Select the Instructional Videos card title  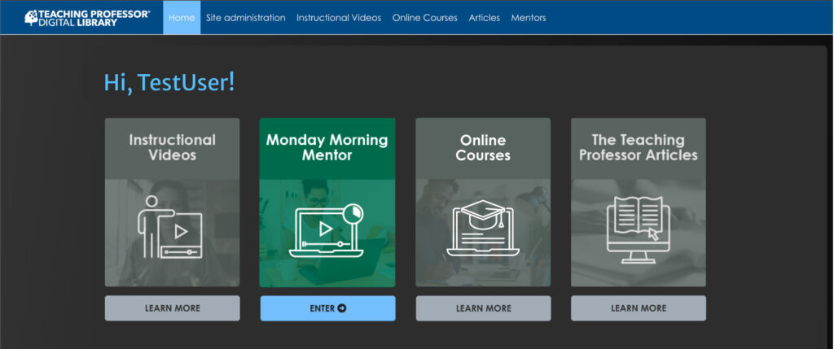click(x=173, y=148)
